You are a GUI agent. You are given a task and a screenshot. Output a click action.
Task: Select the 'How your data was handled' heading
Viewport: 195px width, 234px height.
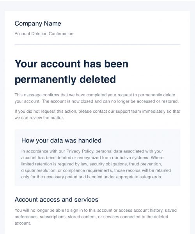coord(61,140)
